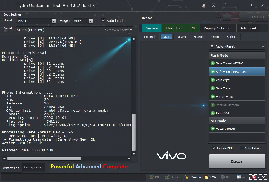Open the Reboot options dropdown
Screen dimensions: 269x182
(187, 18)
